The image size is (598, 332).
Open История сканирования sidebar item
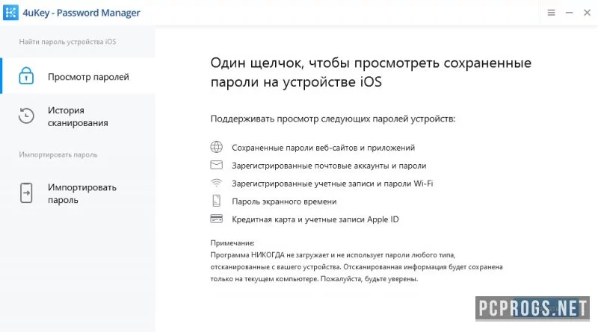point(78,116)
